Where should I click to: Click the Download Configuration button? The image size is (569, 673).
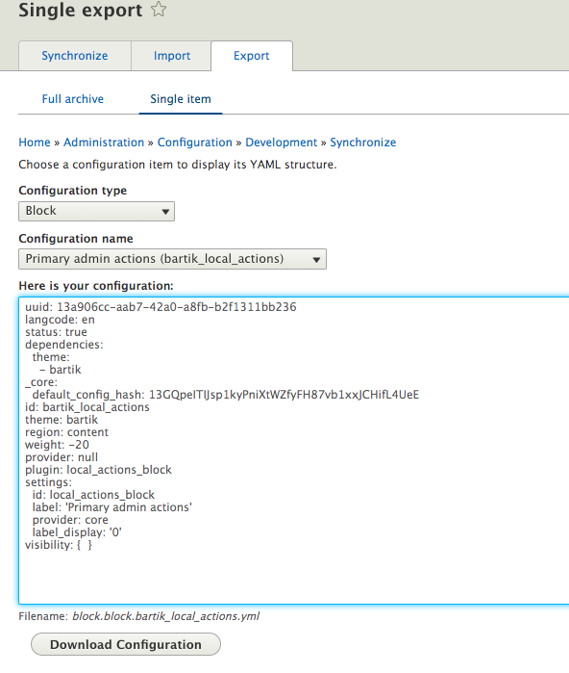[x=126, y=644]
